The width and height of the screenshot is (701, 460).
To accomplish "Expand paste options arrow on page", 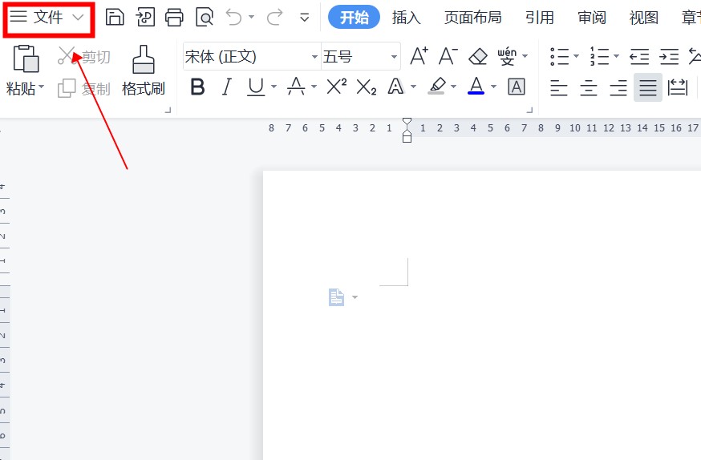I will point(355,297).
